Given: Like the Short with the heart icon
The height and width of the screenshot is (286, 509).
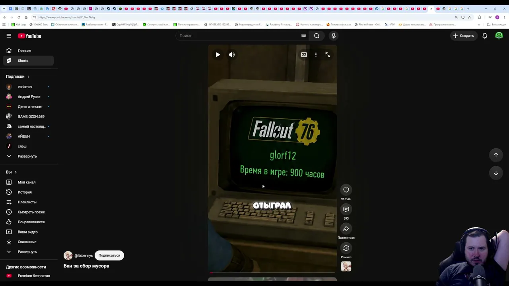Looking at the screenshot, I should pyautogui.click(x=346, y=190).
